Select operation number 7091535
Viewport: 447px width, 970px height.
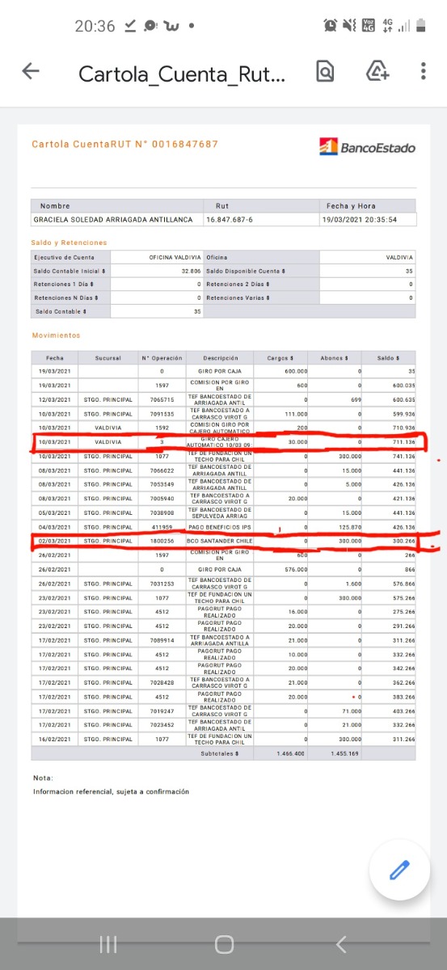162,414
